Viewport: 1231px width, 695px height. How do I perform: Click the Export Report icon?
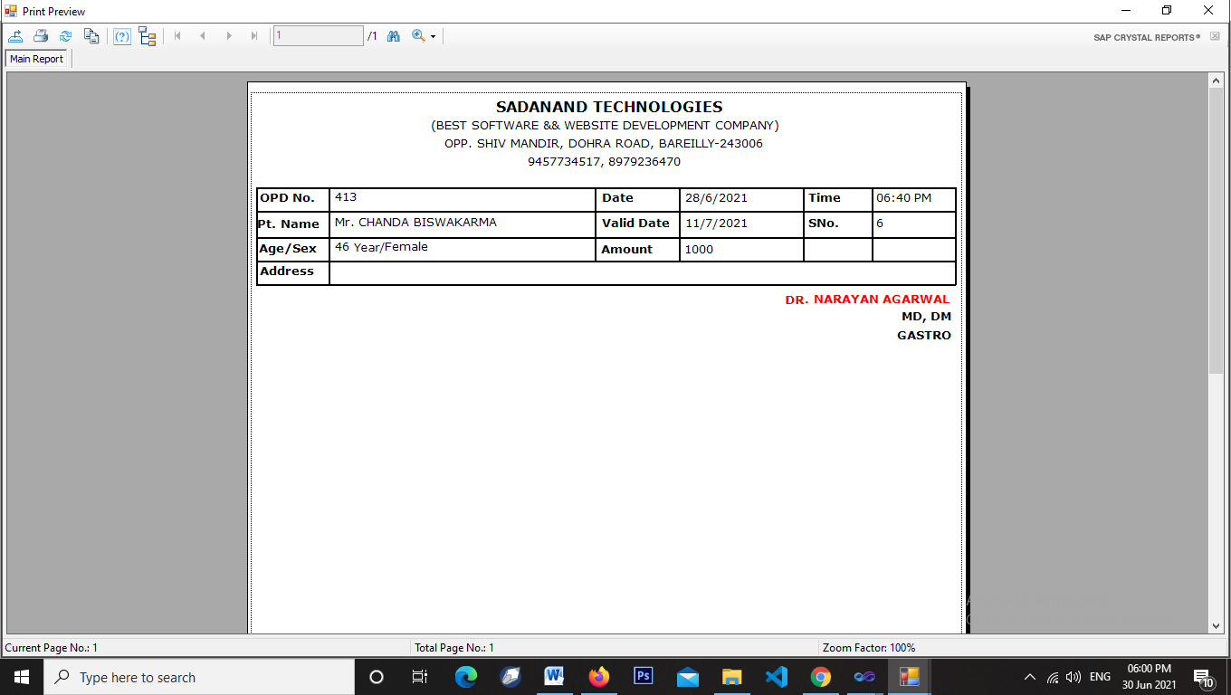tap(15, 36)
